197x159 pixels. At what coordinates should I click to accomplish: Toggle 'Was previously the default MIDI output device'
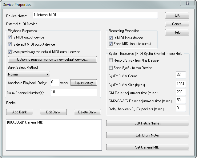click(10, 52)
